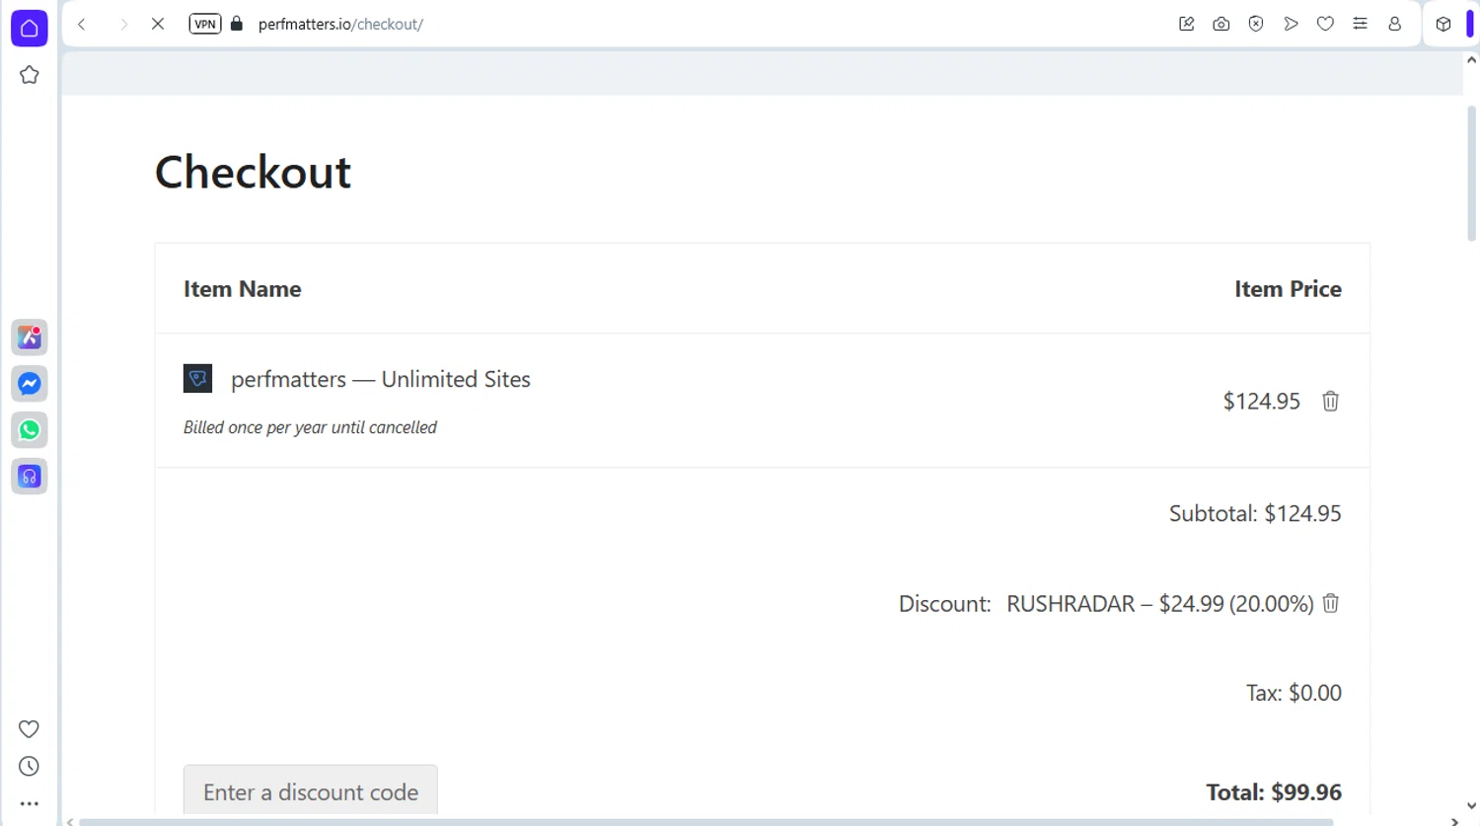Remove perfmatters Unlimited Sites from the cart
The width and height of the screenshot is (1480, 826).
pyautogui.click(x=1330, y=401)
